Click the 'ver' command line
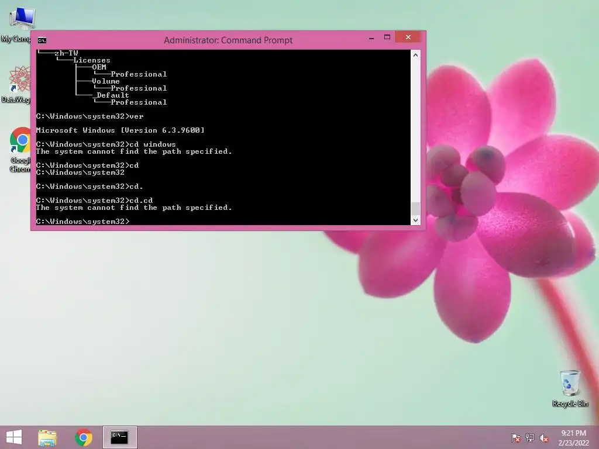This screenshot has width=599, height=449. [x=89, y=116]
